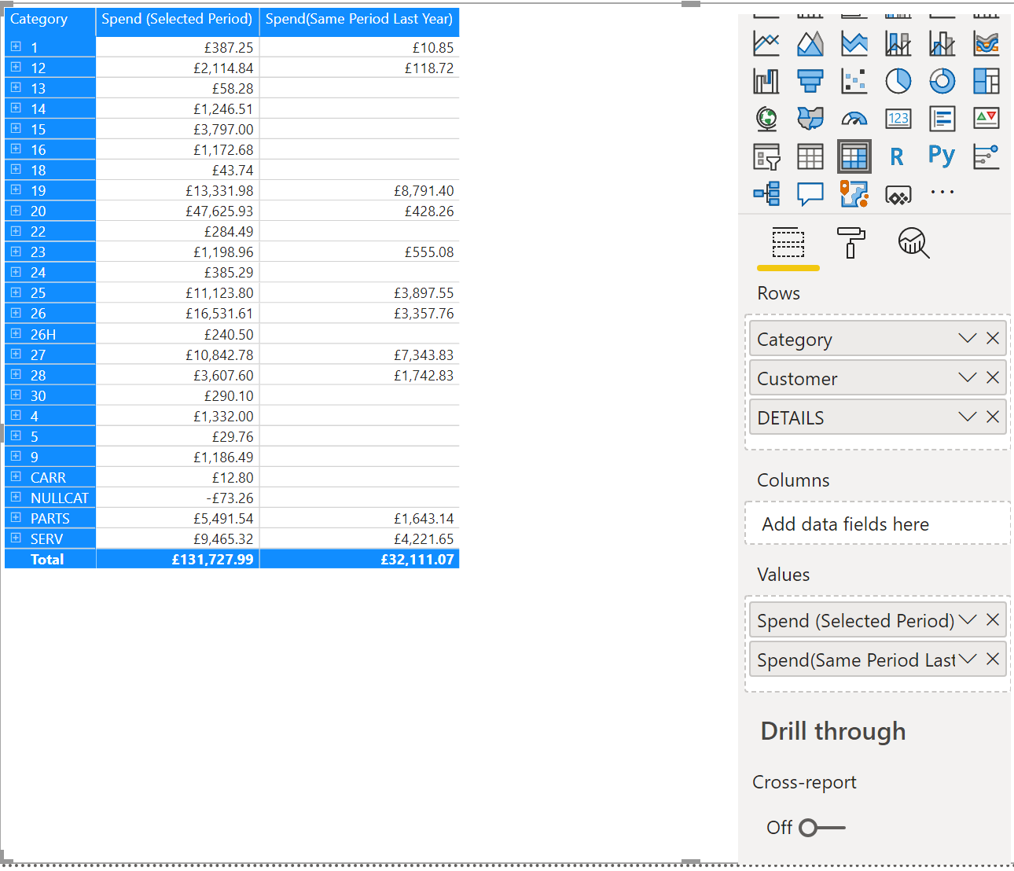
Task: Select the Key influencers visual
Action: (x=986, y=156)
